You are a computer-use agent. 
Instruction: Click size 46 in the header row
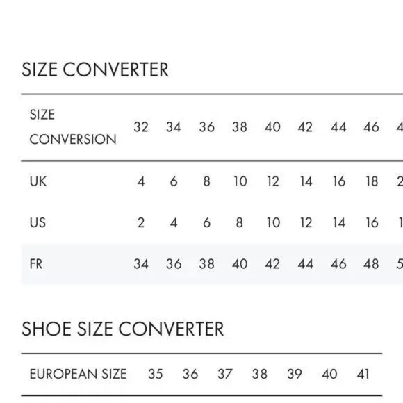coord(371,127)
